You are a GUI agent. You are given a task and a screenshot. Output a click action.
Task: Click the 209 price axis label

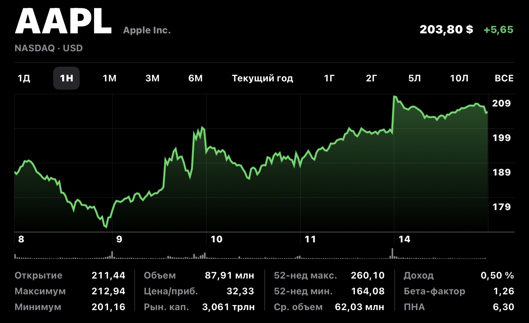tap(501, 103)
